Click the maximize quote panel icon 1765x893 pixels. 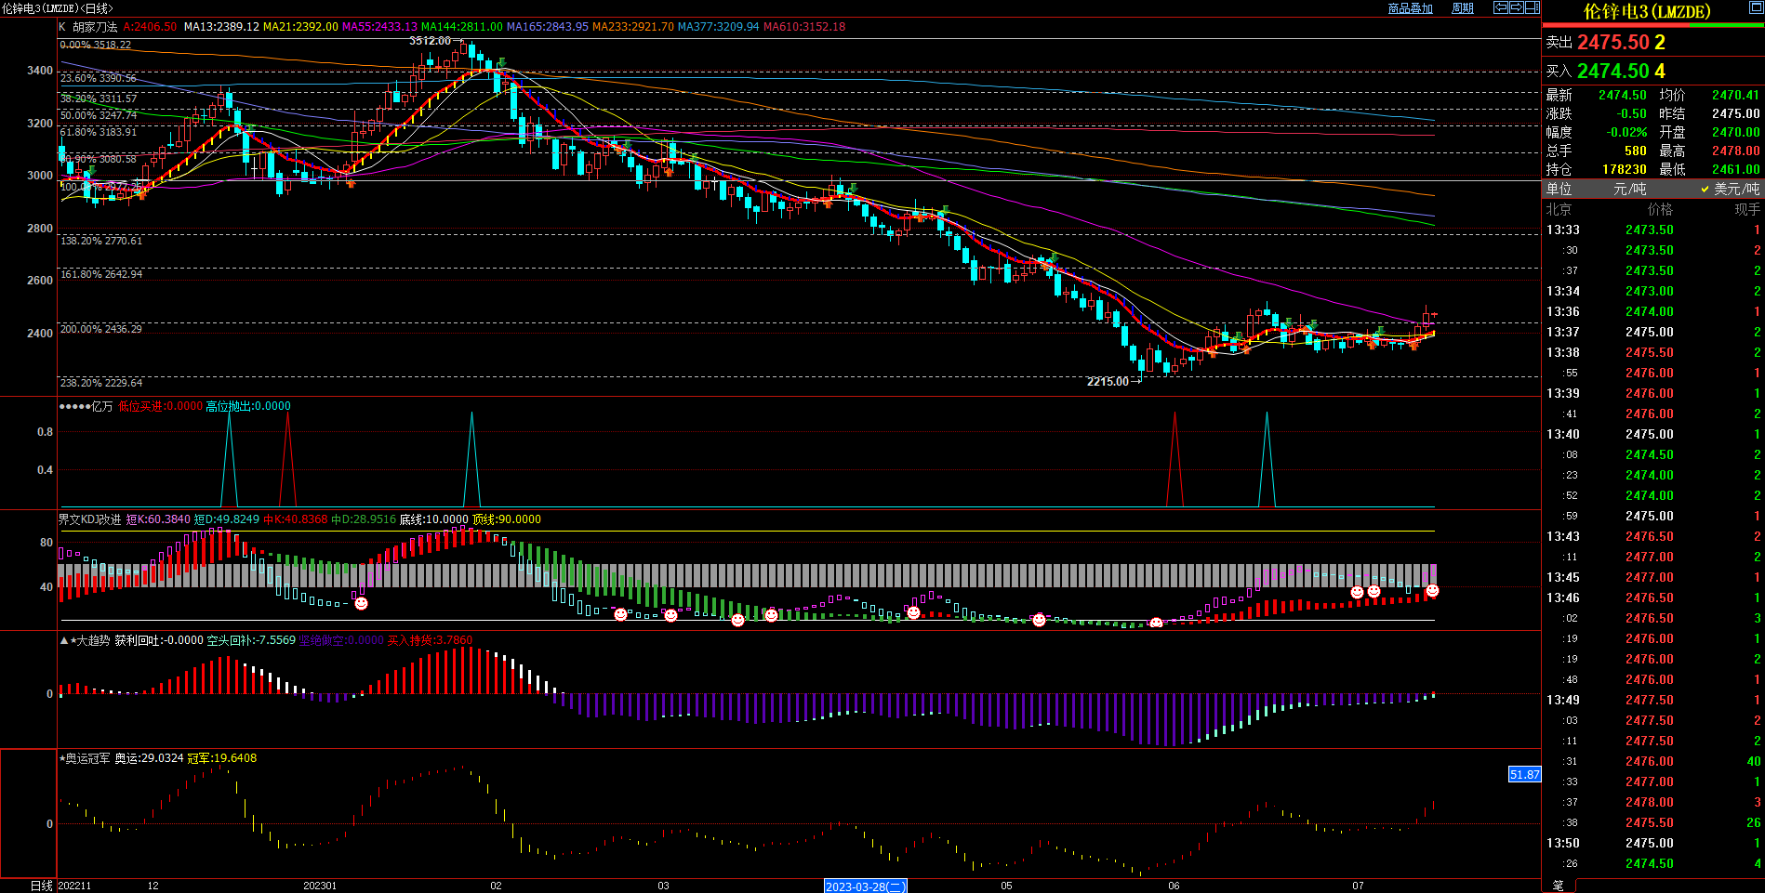point(1757,7)
